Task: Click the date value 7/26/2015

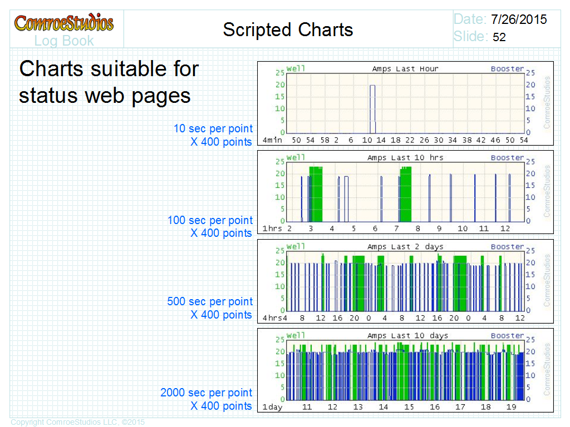Action: click(x=519, y=19)
